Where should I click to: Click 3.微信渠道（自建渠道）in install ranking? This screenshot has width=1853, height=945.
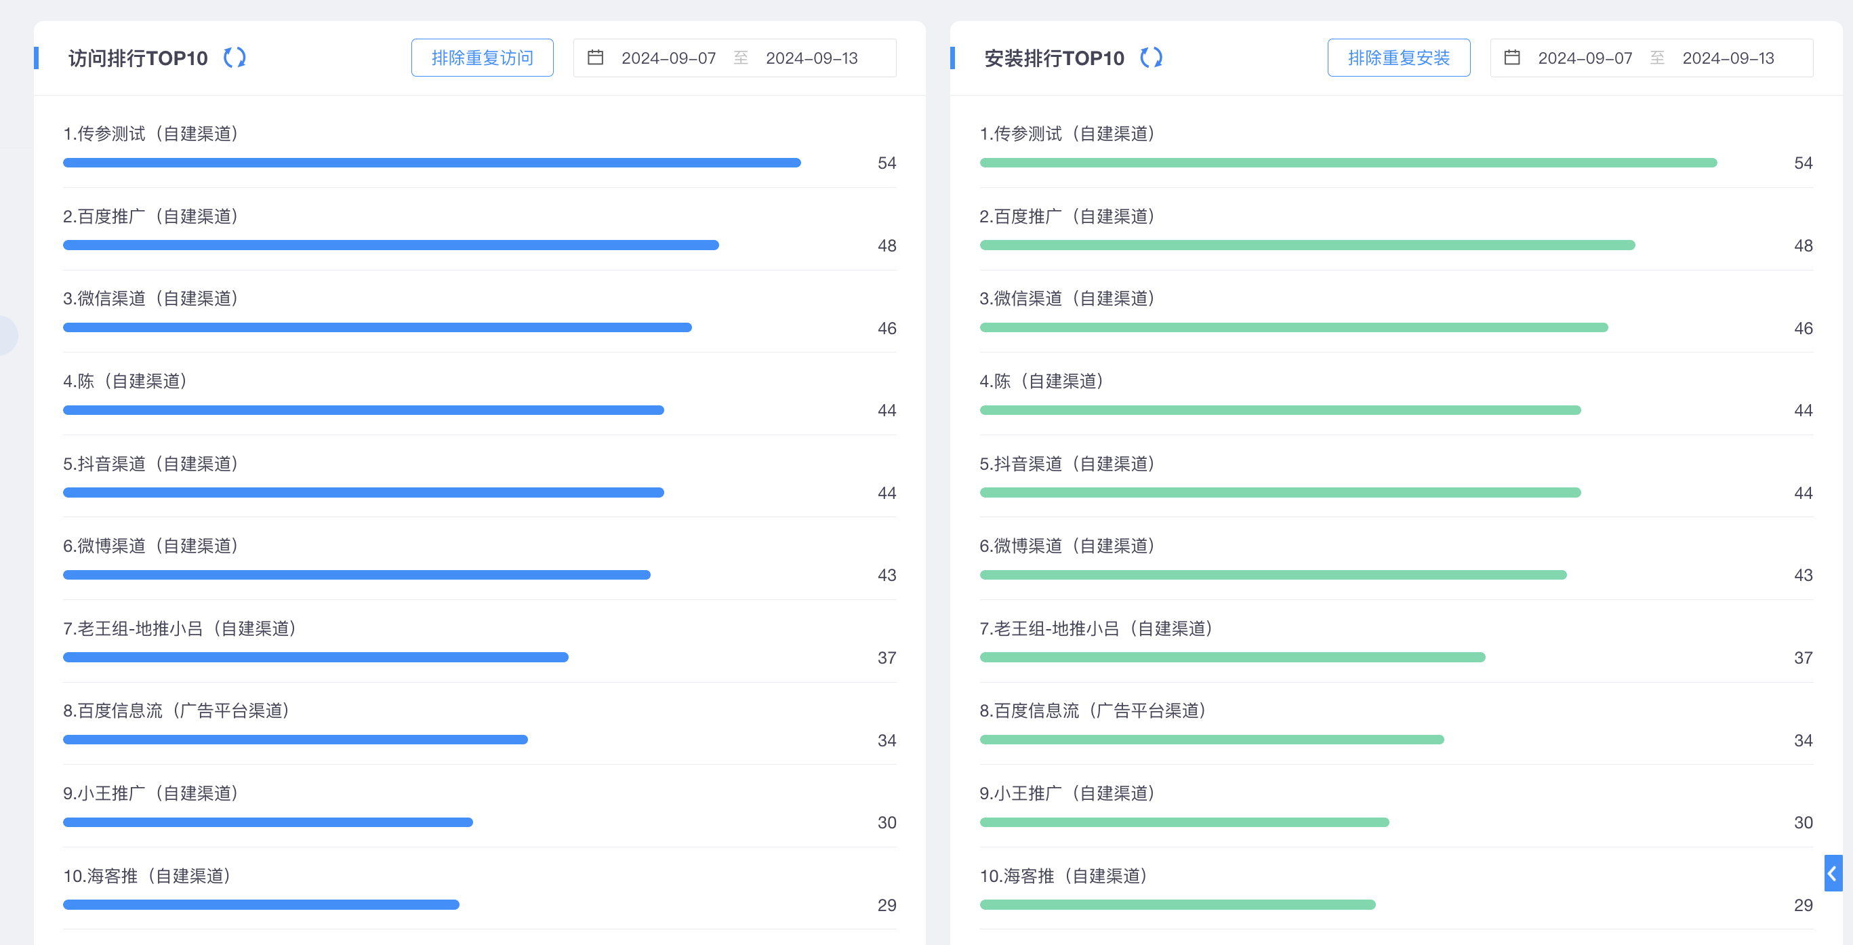1067,299
